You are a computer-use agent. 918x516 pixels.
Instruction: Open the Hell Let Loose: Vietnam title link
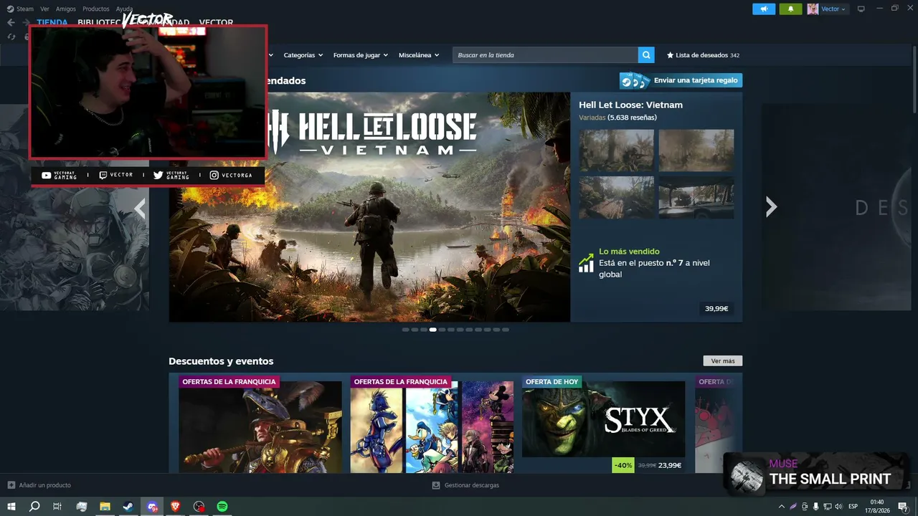coord(631,105)
